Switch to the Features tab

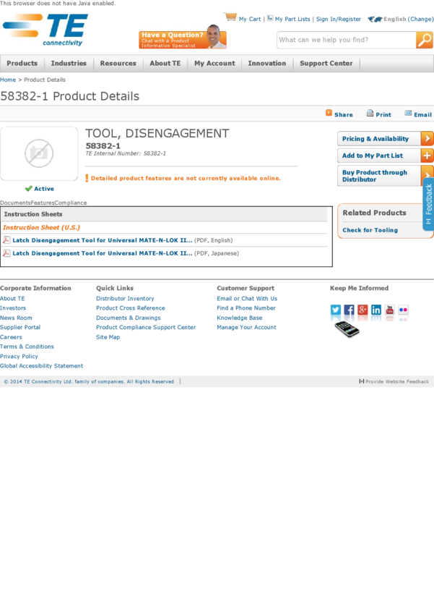coord(43,203)
